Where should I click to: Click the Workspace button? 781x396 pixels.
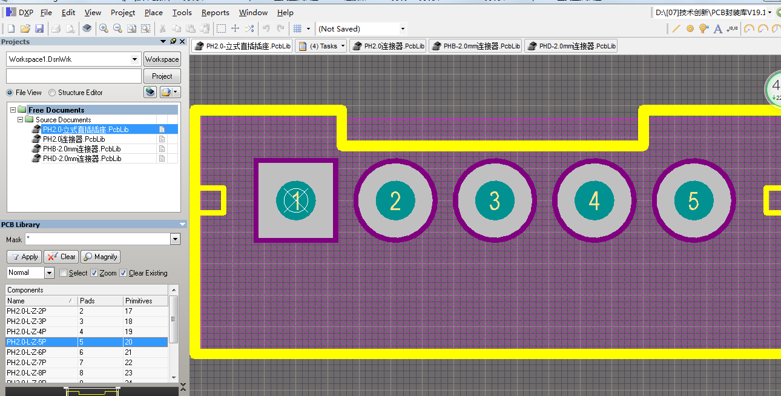pyautogui.click(x=162, y=59)
